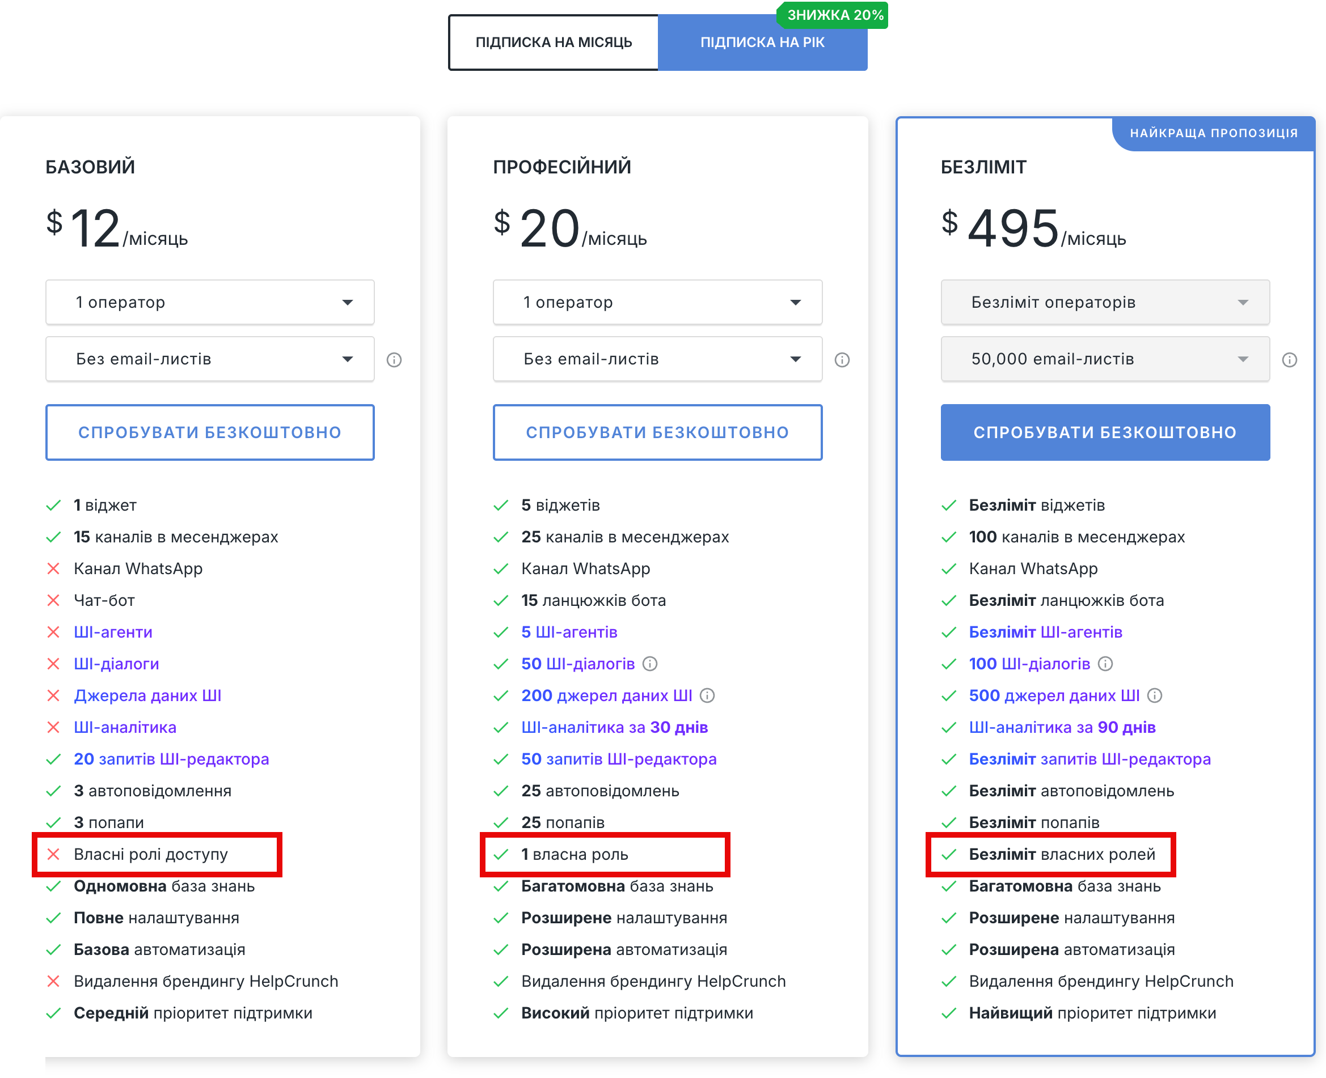Screen dimensions: 1326x1078
Task: Start free trial for ПРОФЕСІЙНИЙ plan
Action: pyautogui.click(x=657, y=432)
